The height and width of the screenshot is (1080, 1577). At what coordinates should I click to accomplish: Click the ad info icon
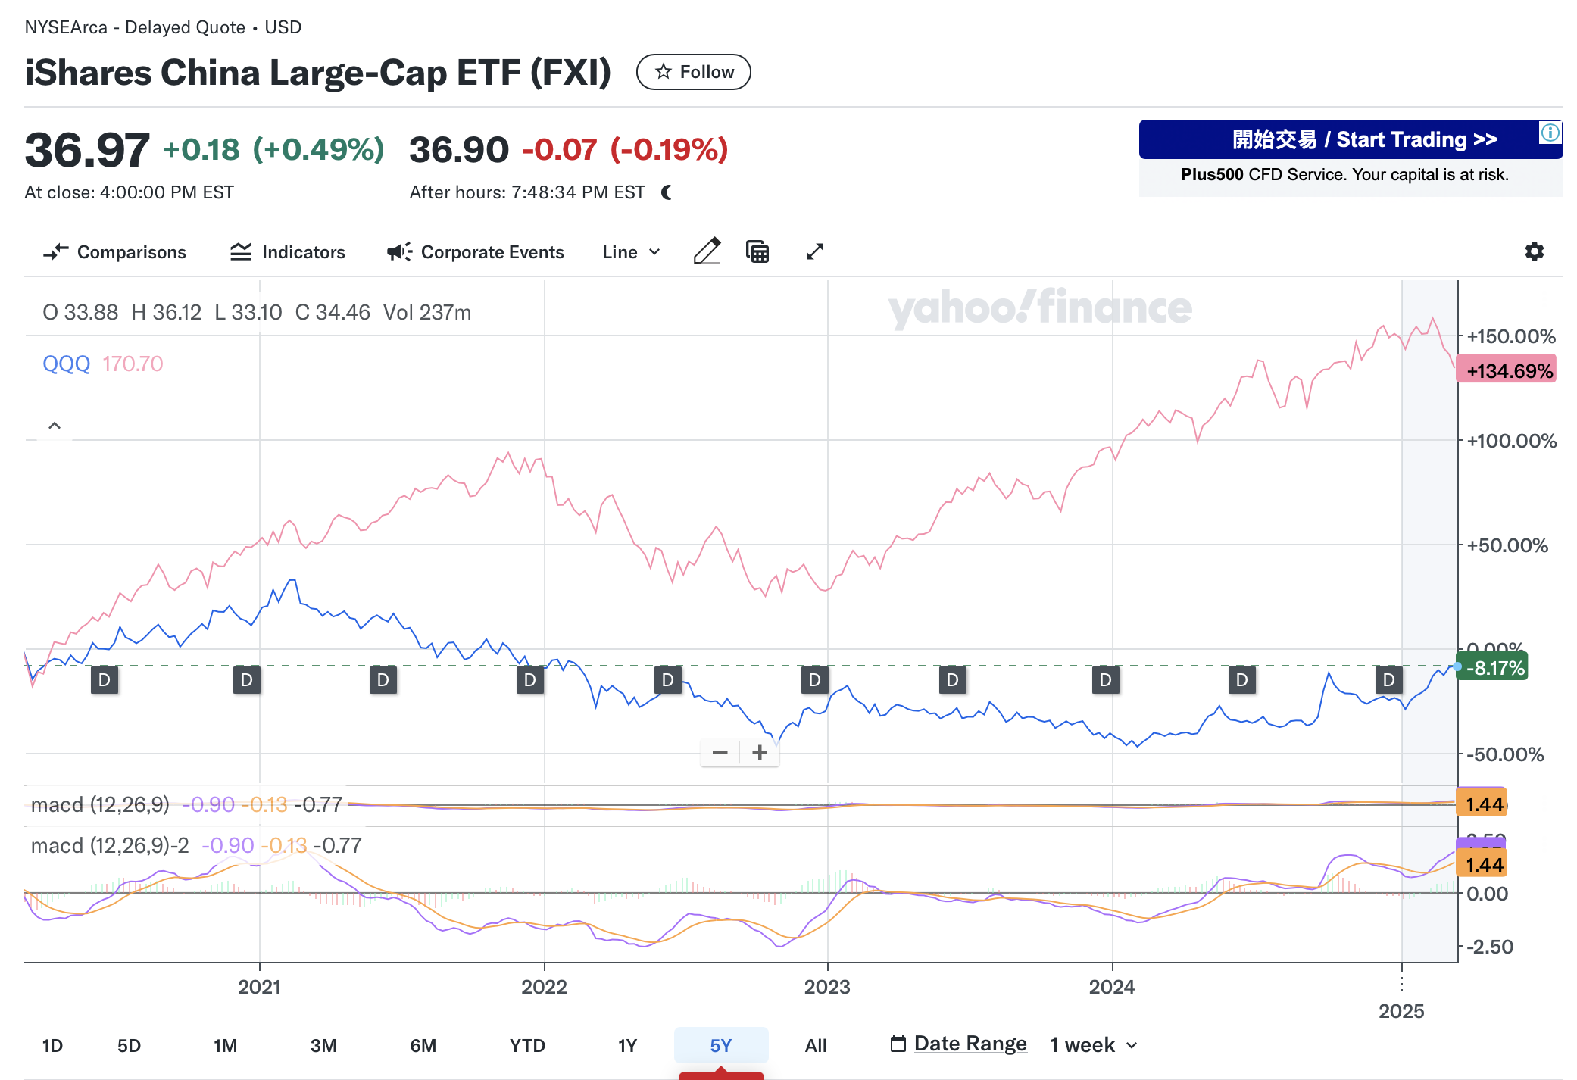point(1550,133)
